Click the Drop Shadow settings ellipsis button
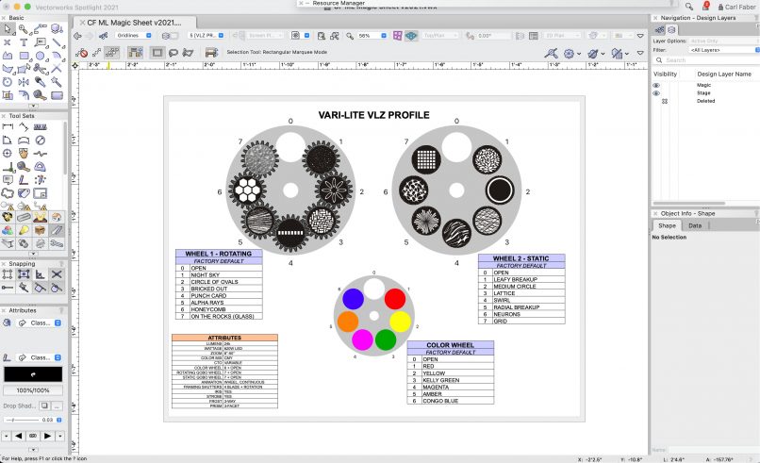Image resolution: width=760 pixels, height=463 pixels. pyautogui.click(x=57, y=405)
